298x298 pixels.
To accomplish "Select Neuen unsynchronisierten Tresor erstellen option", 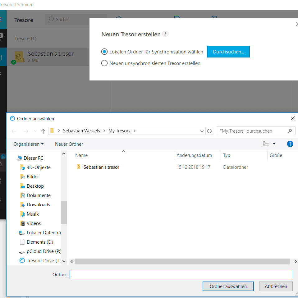I will (104, 63).
